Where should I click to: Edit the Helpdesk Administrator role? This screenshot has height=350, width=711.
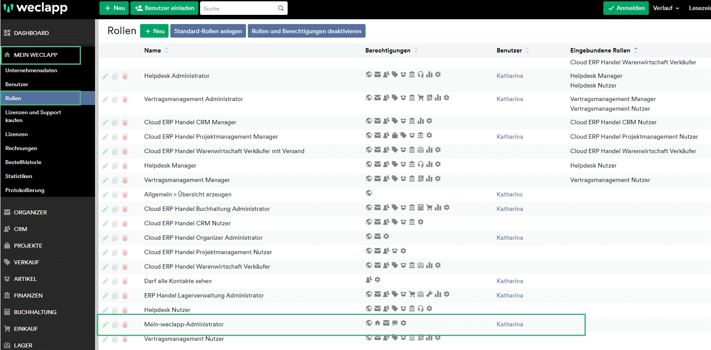click(x=105, y=76)
